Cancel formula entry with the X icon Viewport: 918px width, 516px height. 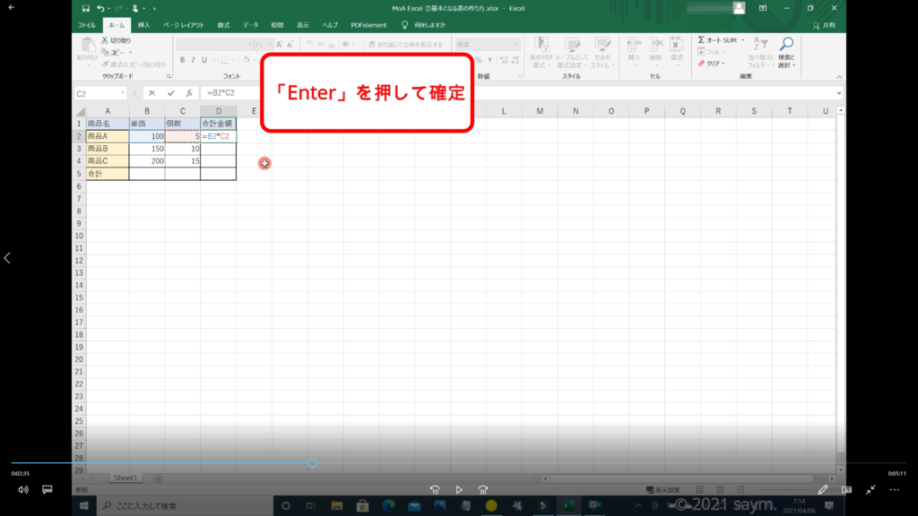152,93
